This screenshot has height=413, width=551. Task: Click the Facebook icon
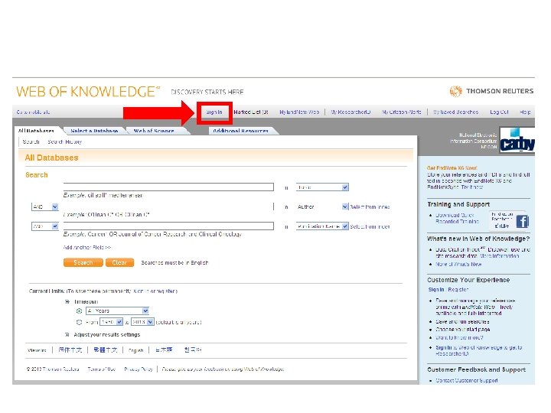(x=523, y=221)
